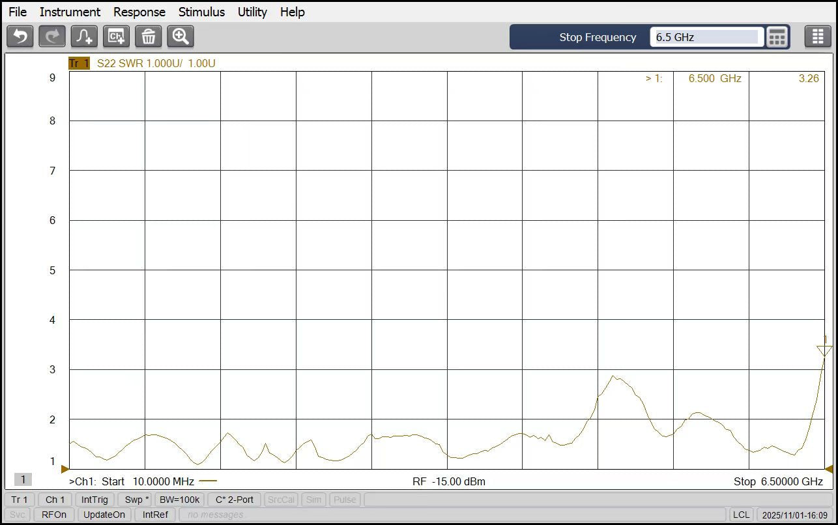Viewport: 838px width, 525px height.
Task: Click the RF -15.00 dBm power label
Action: click(x=449, y=481)
